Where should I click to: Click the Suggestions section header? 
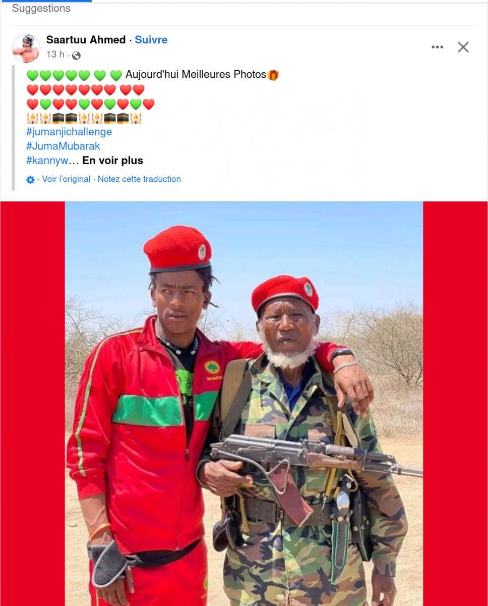click(41, 9)
